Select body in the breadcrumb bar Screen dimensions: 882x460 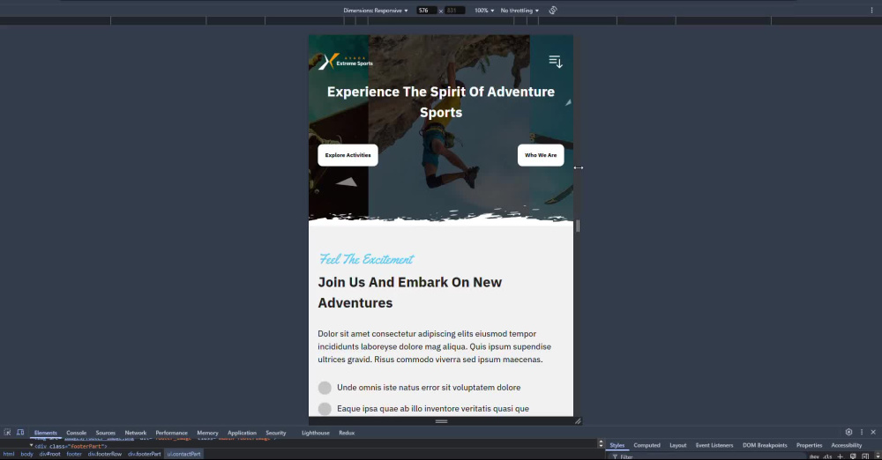[x=27, y=454]
